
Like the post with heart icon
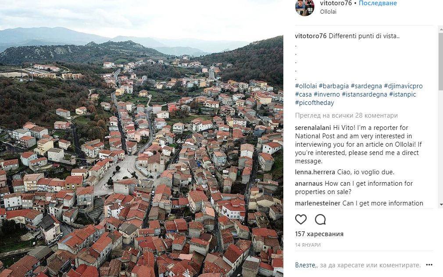[x=300, y=219]
